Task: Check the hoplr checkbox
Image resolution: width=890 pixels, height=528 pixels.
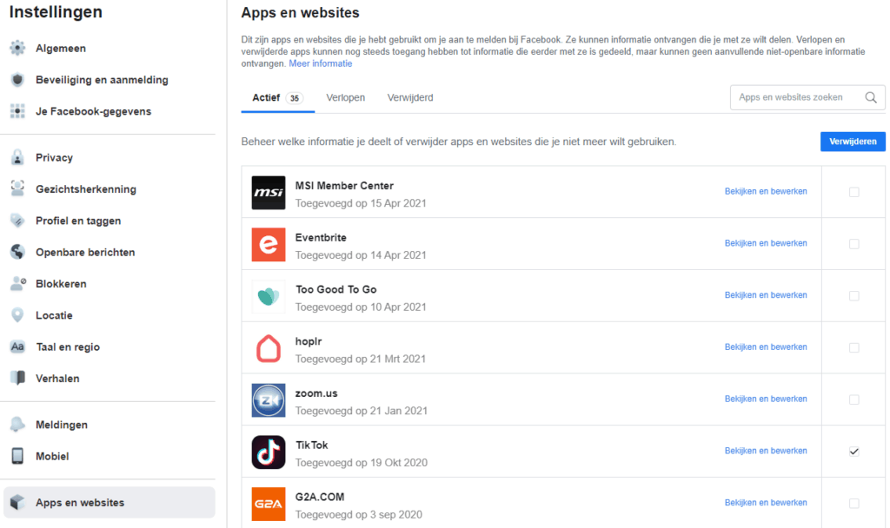Action: 854,347
